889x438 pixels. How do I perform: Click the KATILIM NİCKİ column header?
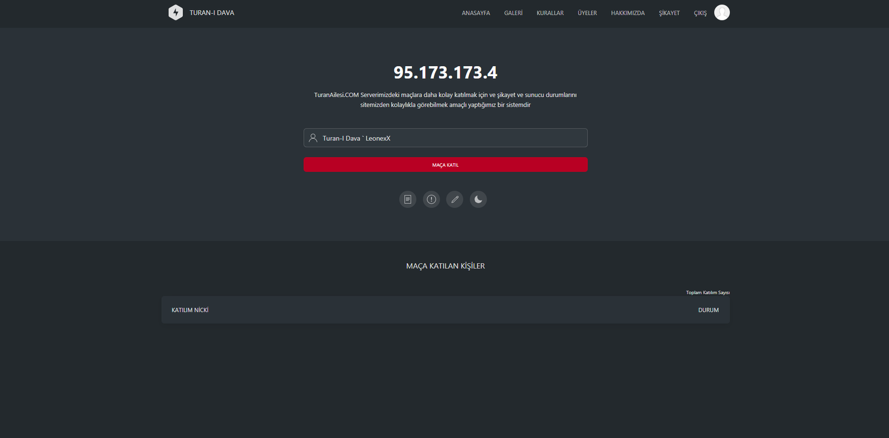[x=190, y=310]
